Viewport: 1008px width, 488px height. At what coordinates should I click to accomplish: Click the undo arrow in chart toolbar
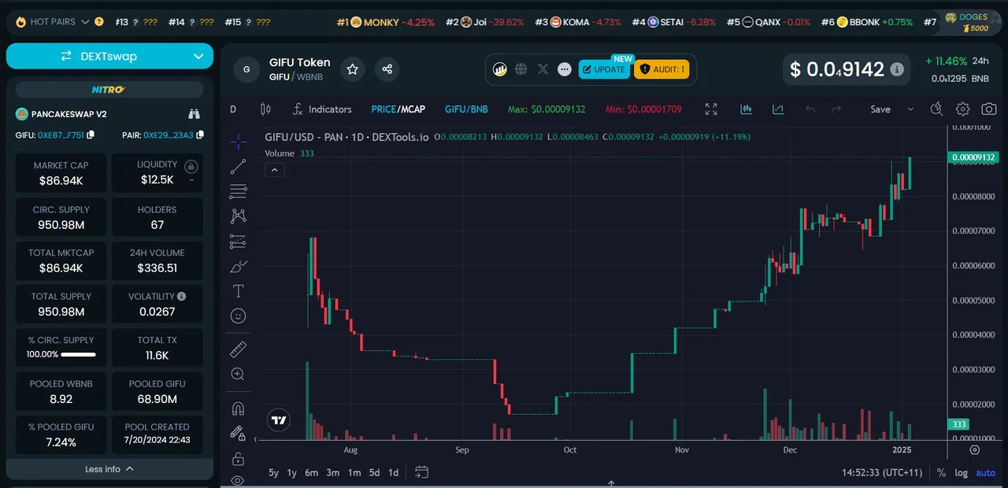click(810, 109)
